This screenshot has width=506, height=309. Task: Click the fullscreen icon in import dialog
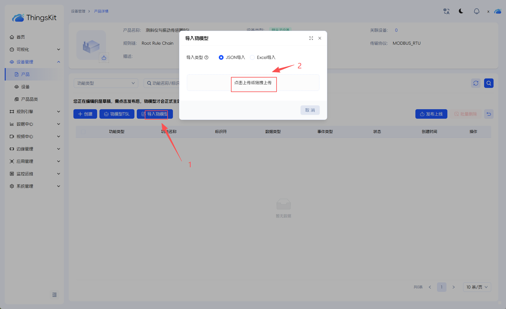pyautogui.click(x=311, y=38)
